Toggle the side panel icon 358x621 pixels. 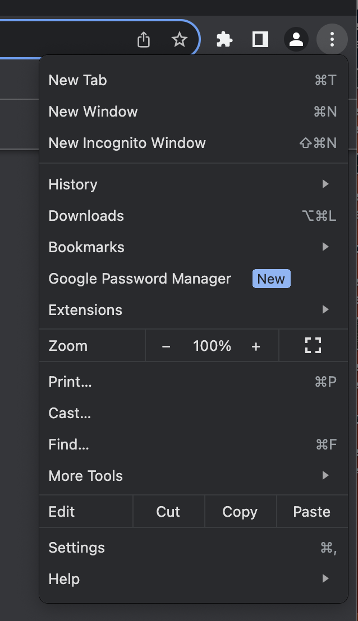pos(260,40)
